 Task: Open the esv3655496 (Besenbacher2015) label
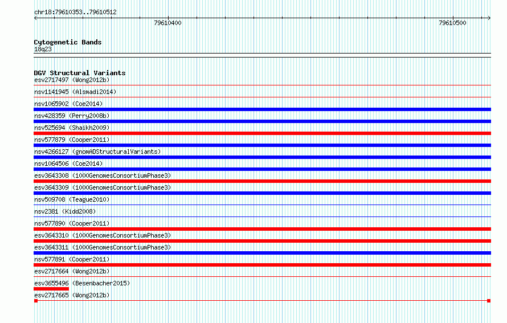pyautogui.click(x=82, y=283)
